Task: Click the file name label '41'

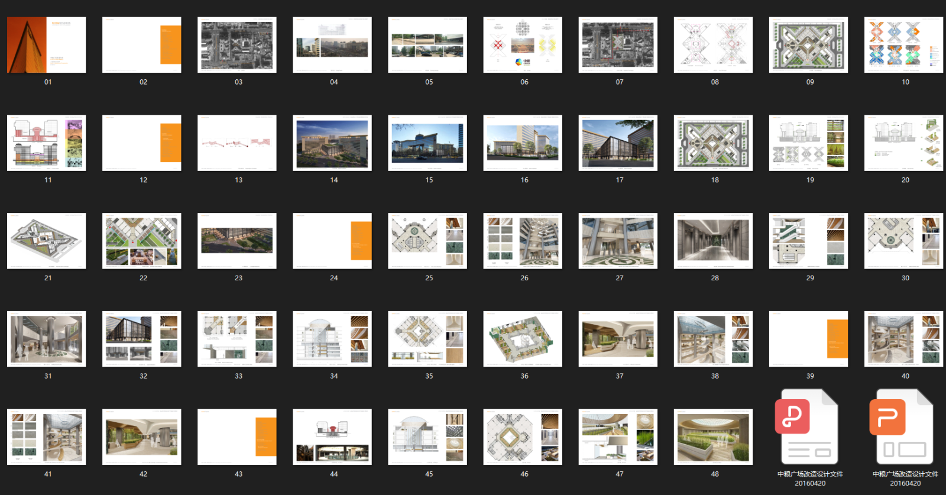Action: point(48,474)
